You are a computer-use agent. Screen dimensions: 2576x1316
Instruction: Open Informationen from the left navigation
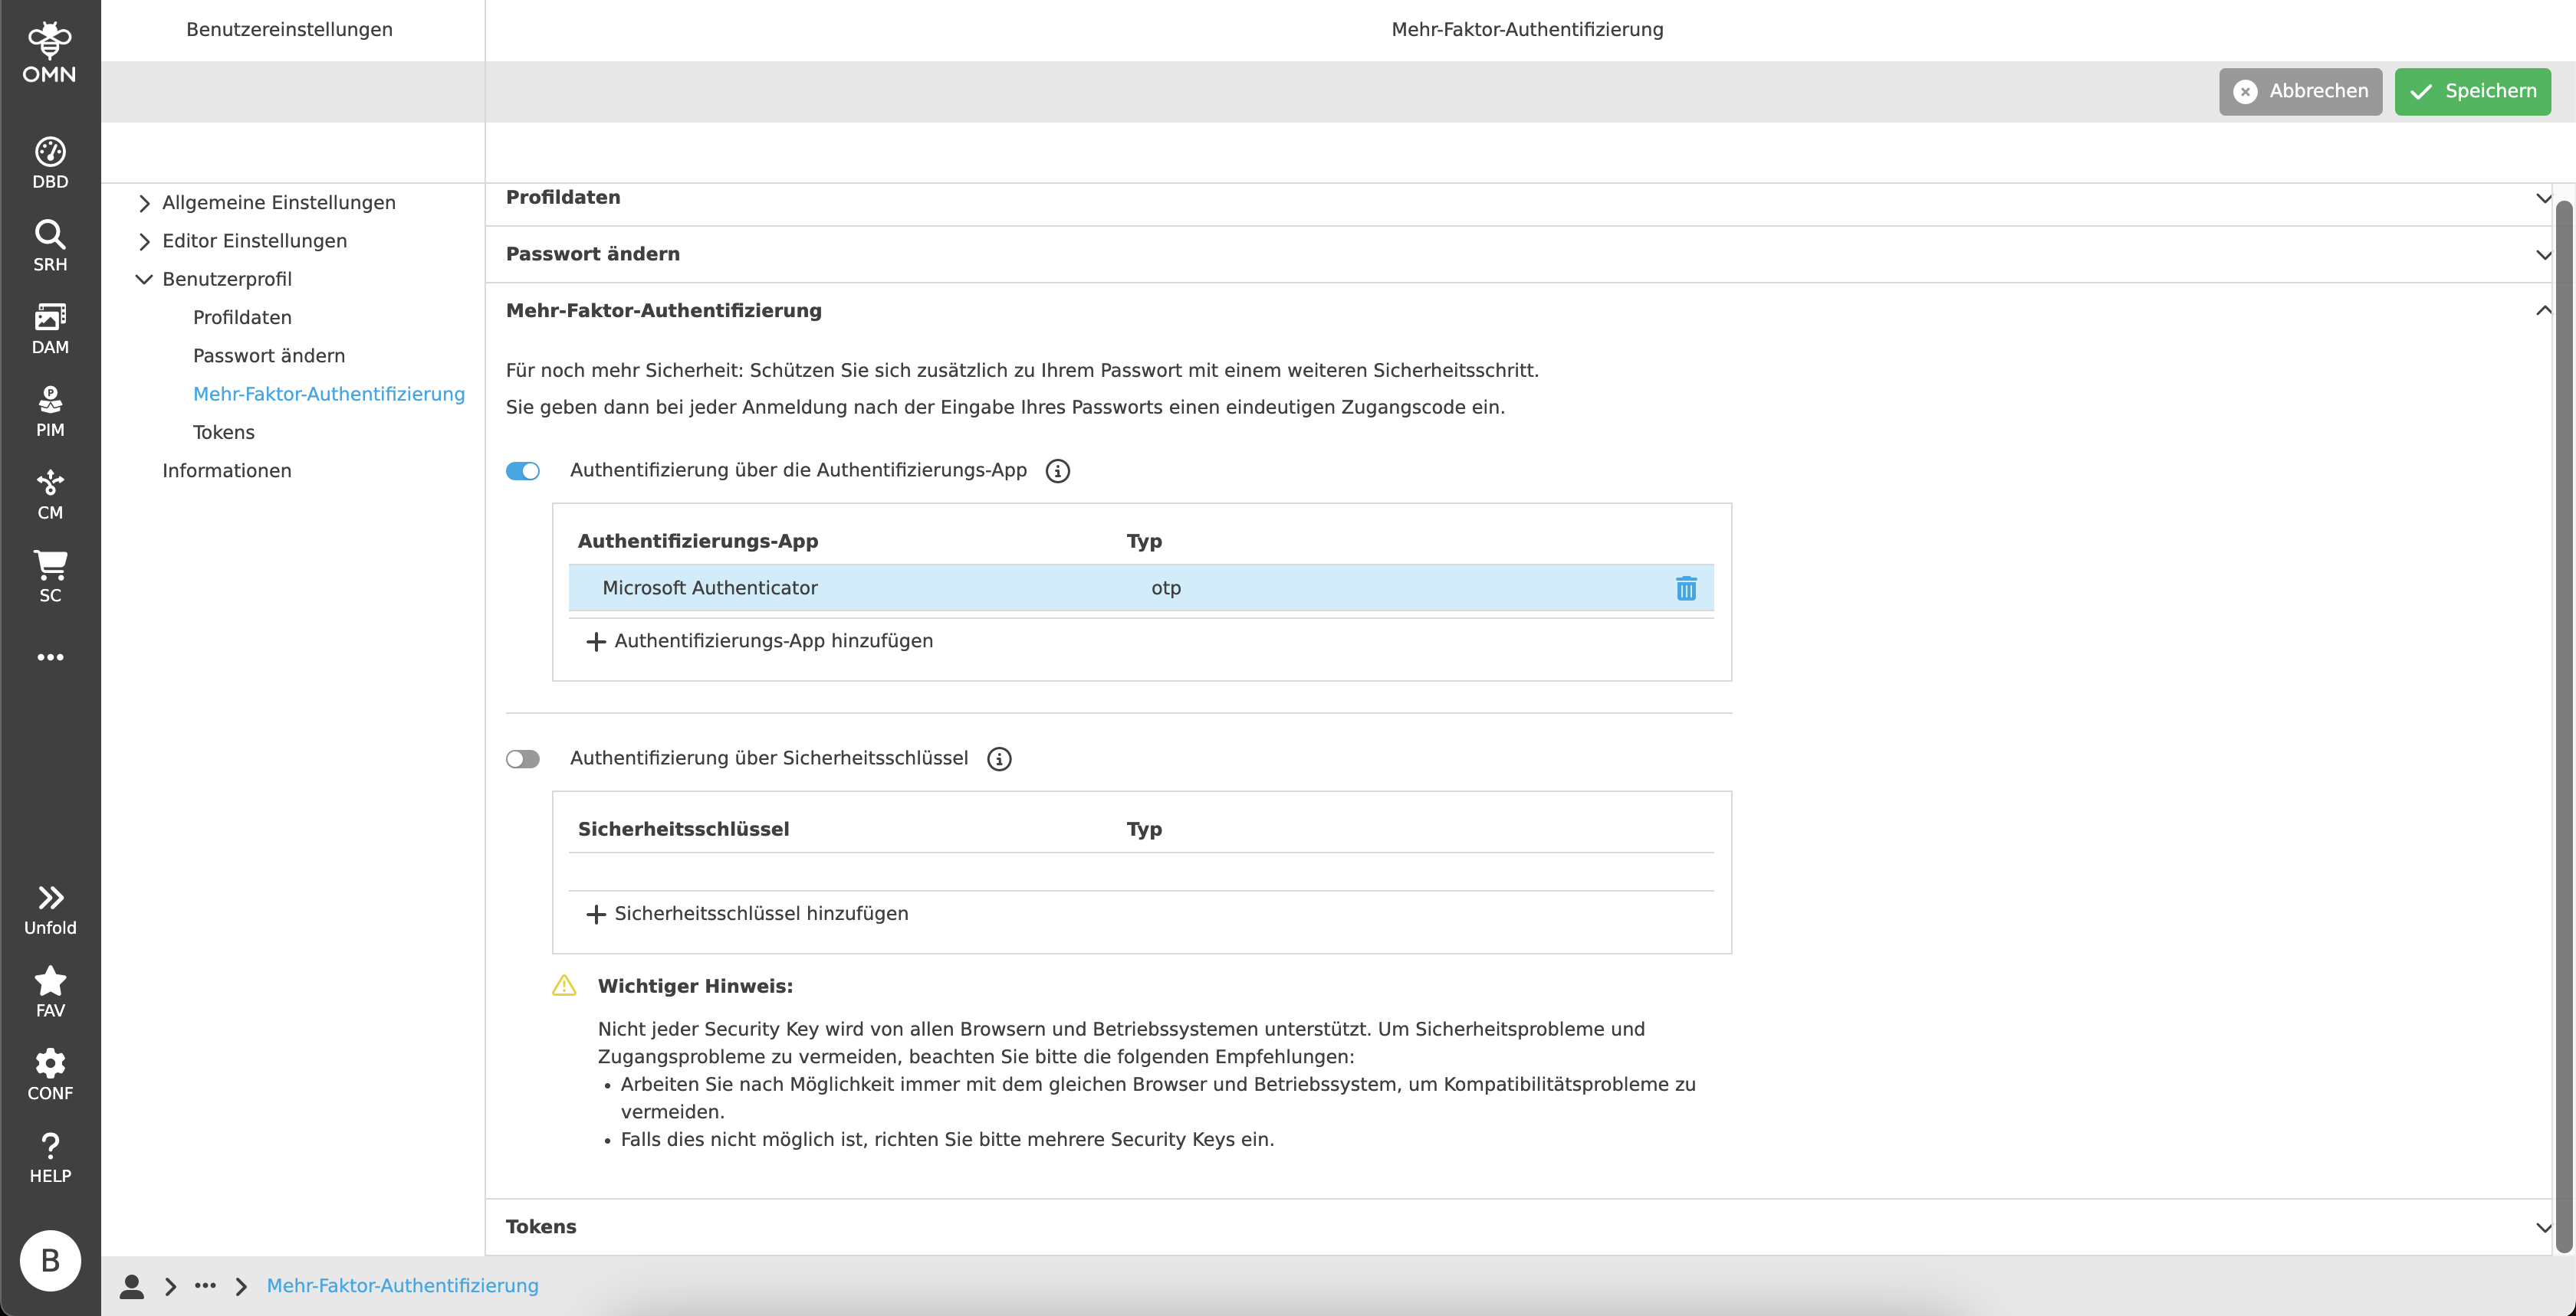point(227,470)
